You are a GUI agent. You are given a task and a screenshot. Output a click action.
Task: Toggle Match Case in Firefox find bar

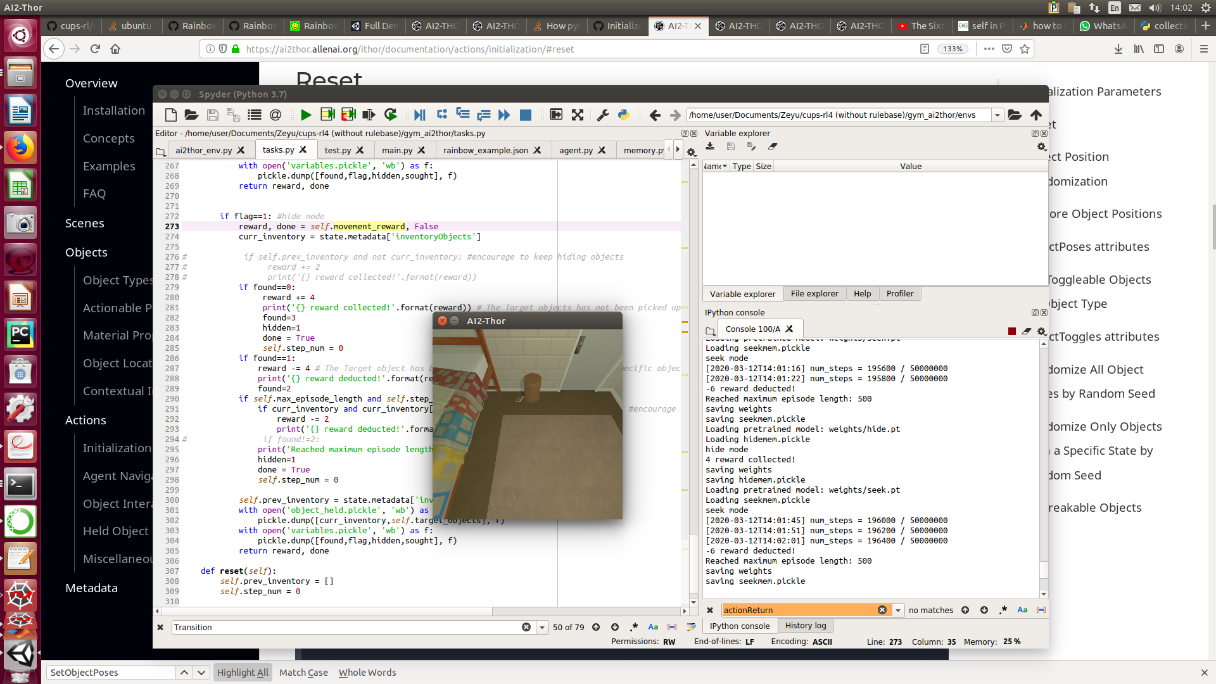click(x=303, y=673)
